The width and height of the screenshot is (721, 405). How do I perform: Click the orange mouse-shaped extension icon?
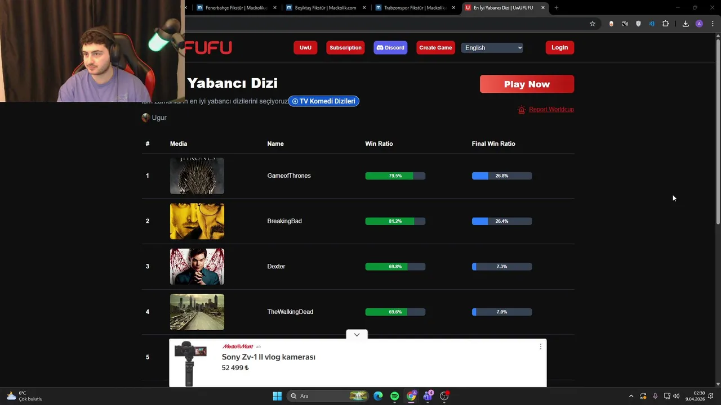[611, 24]
